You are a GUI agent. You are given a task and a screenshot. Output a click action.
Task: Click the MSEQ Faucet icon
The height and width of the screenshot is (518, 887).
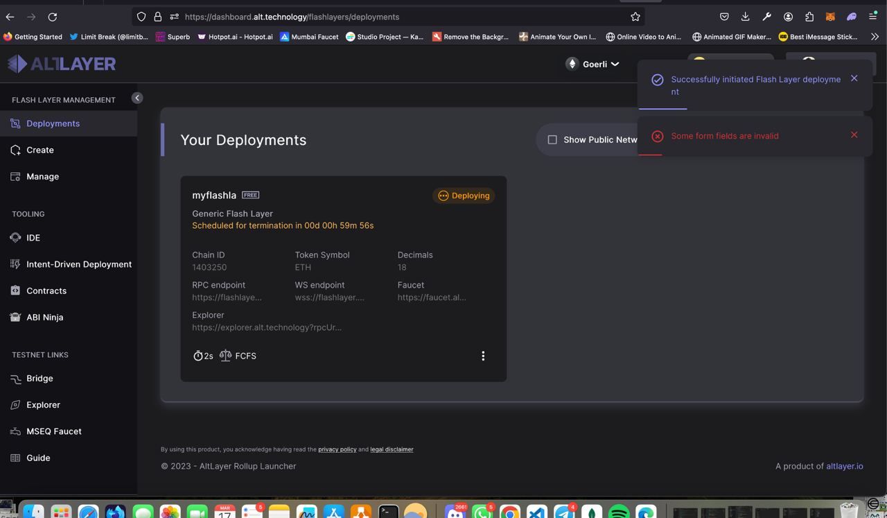point(15,431)
